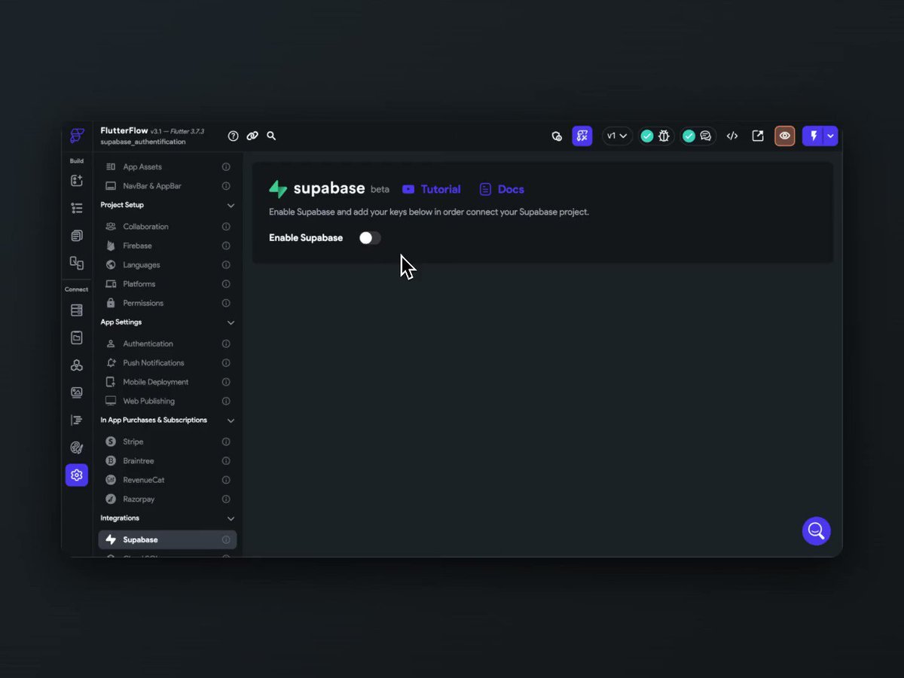
Task: Click info icon beside App Assets
Action: point(226,166)
